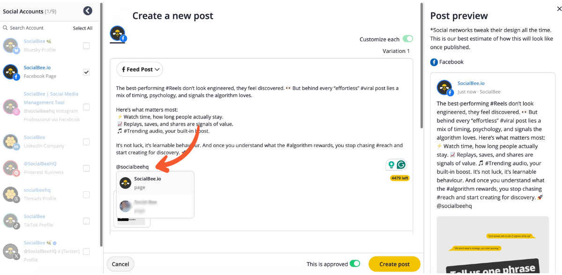Choose SocialBee.io page from mention suggestions
Image resolution: width=562 pixels, height=275 pixels.
pos(155,183)
